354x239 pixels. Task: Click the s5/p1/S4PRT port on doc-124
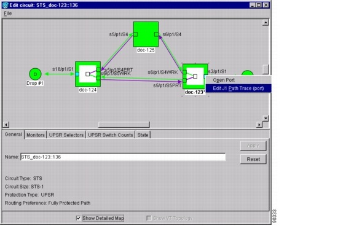(x=98, y=70)
